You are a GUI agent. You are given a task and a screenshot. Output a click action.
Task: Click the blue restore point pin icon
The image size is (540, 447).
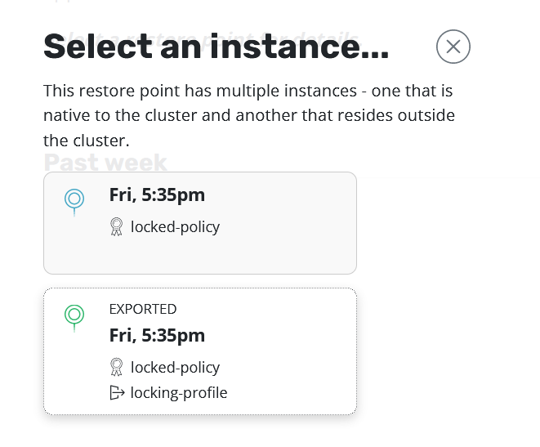(74, 199)
